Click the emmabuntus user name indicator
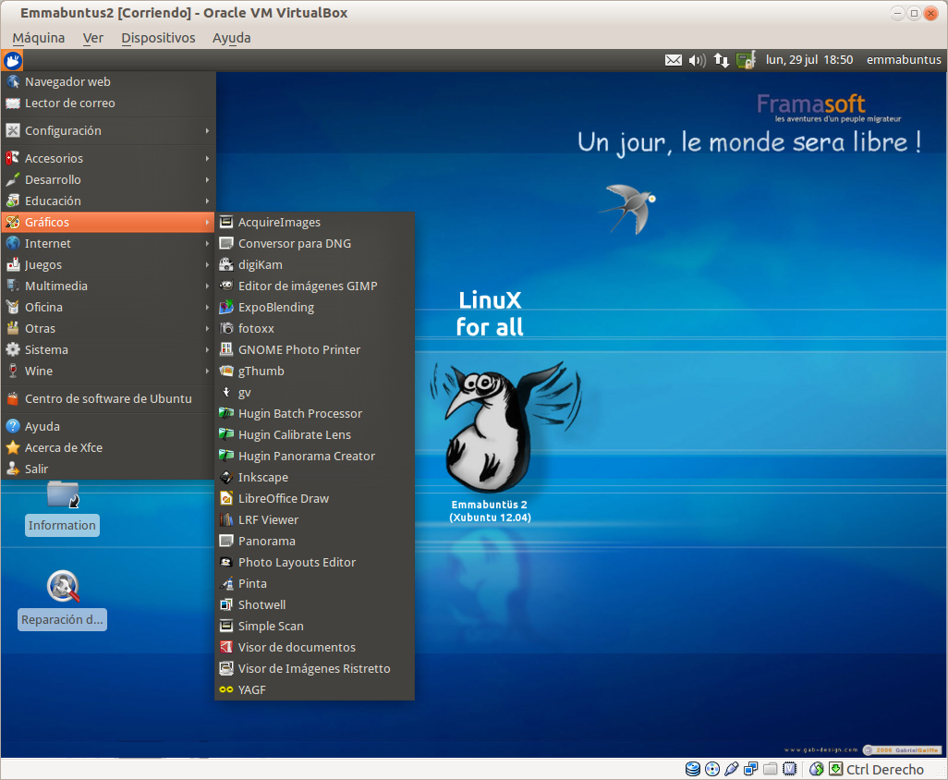 tap(904, 60)
